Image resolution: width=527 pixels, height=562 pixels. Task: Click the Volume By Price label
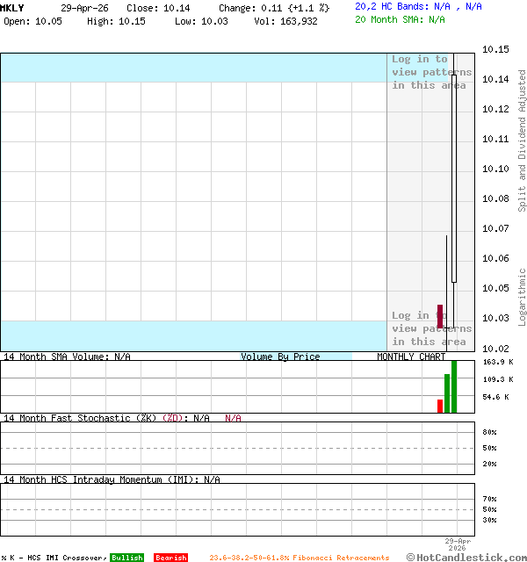click(280, 357)
